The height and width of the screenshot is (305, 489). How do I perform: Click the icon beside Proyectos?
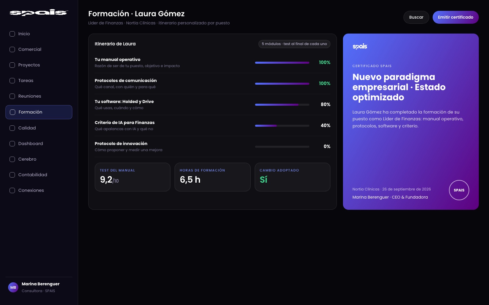tap(12, 65)
